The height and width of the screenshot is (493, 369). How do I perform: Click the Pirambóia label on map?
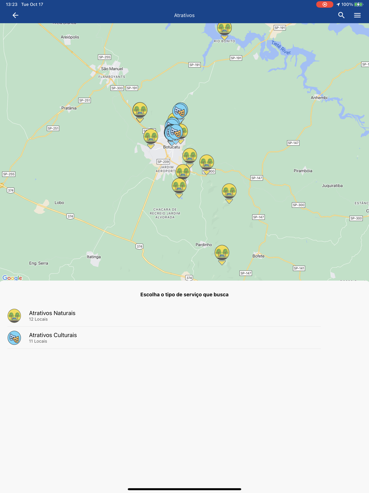point(303,171)
